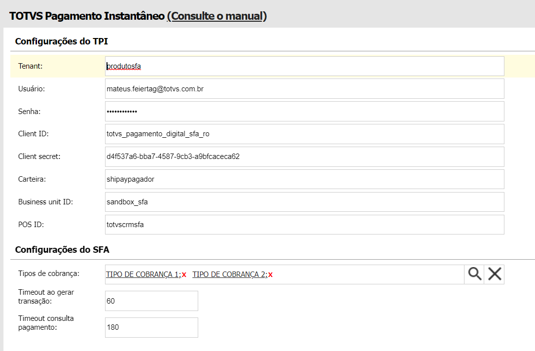This screenshot has width=535, height=351.
Task: Click the Configurações do TPI section heading
Action: [62, 41]
